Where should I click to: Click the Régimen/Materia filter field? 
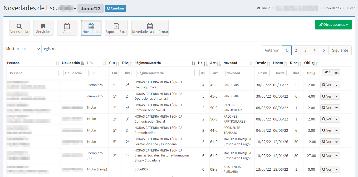pyautogui.click(x=165, y=73)
